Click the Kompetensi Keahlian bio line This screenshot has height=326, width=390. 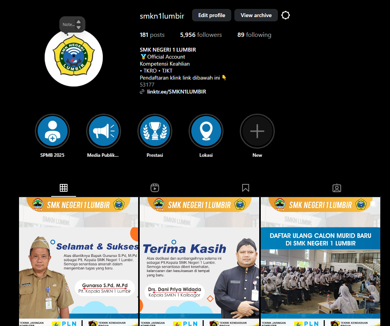coord(165,64)
